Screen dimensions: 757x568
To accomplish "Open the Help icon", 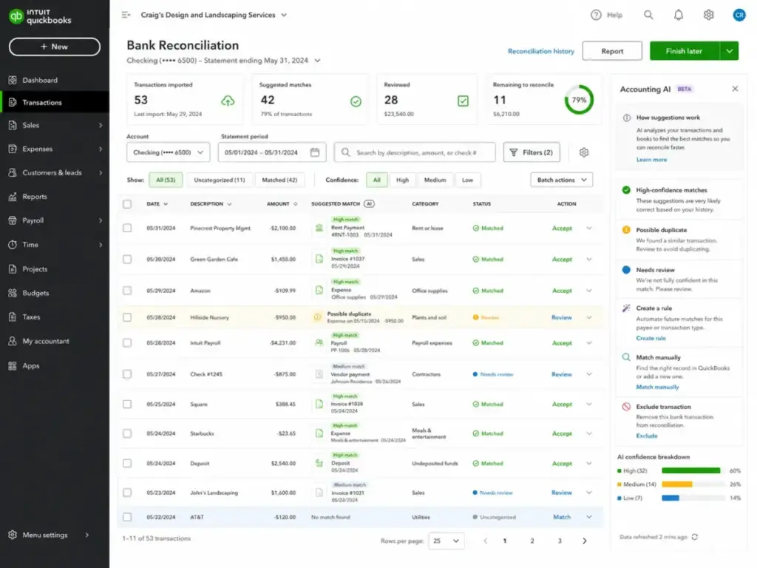I will pos(596,15).
